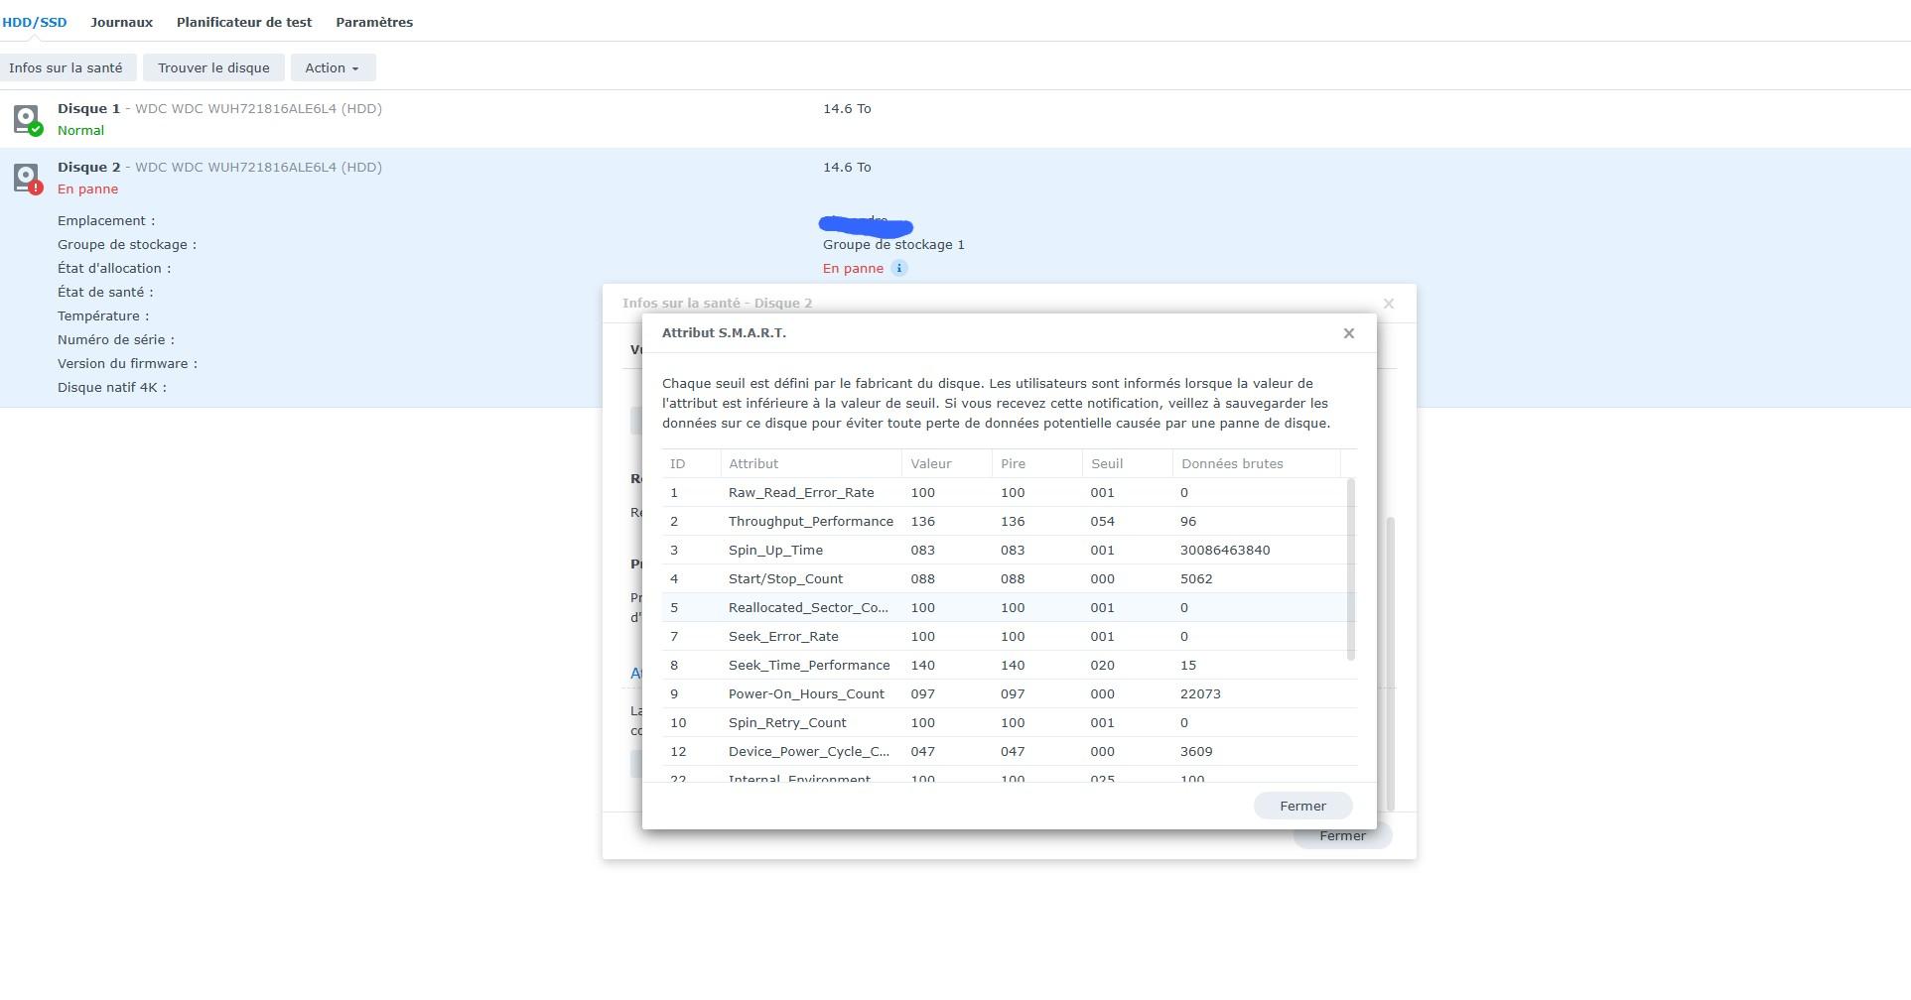The height and width of the screenshot is (1000, 1911).
Task: Click the health info dialog's vertical scrollbar
Action: (x=1391, y=663)
